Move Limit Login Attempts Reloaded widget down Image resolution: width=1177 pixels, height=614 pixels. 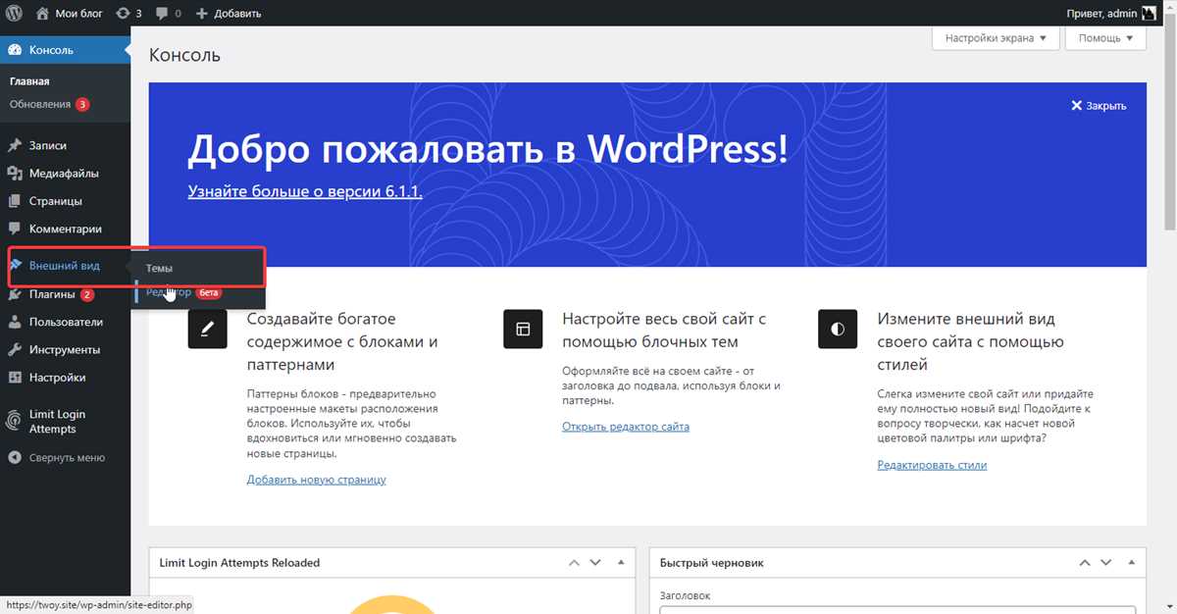595,563
